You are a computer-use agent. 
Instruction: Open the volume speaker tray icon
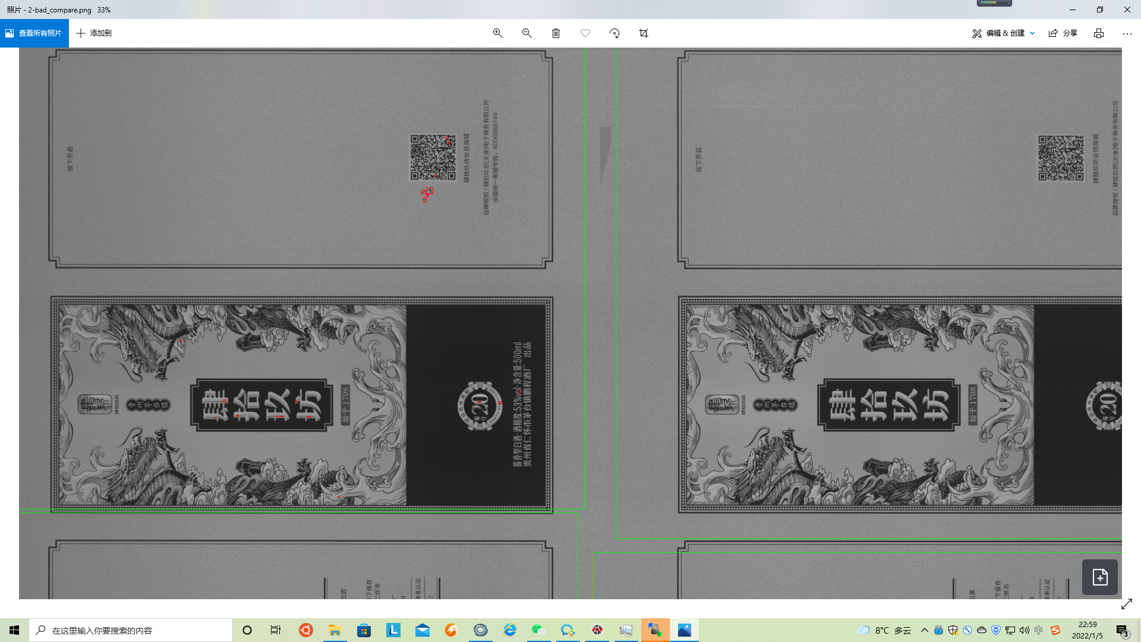pos(1024,630)
